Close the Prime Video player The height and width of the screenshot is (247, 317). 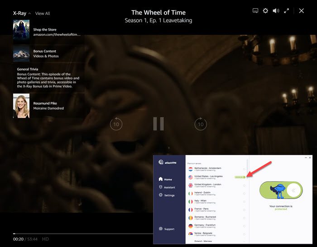tap(302, 11)
